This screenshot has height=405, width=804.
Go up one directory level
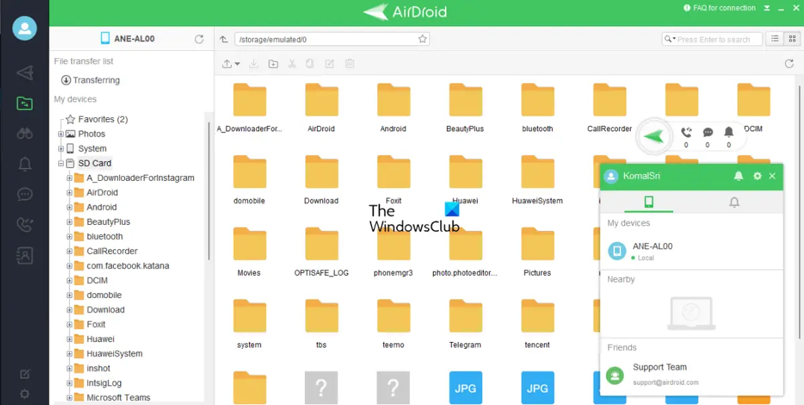tap(224, 39)
